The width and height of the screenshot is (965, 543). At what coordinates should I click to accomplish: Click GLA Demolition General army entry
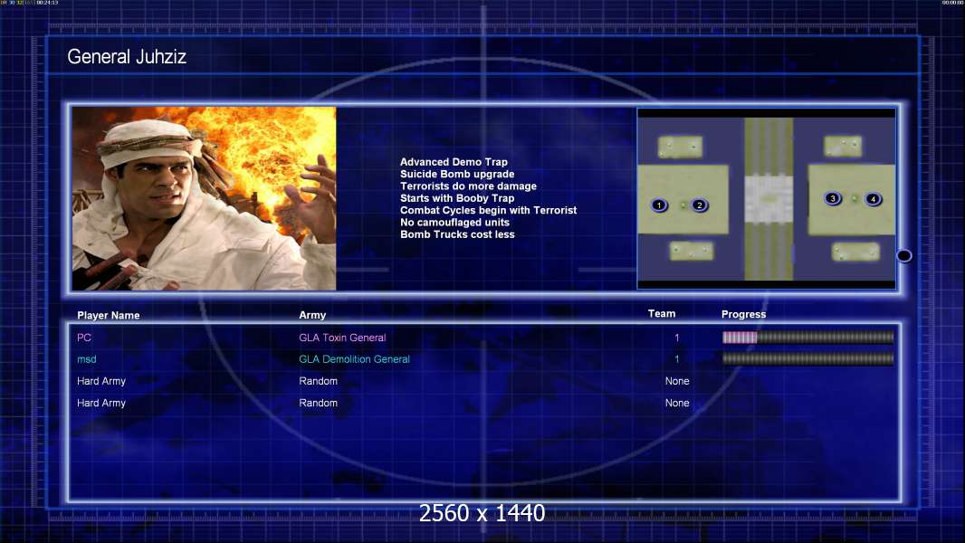pyautogui.click(x=355, y=359)
